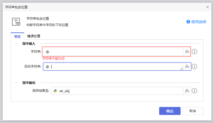This screenshot has height=123, width=214.
Task: Click the 字符串包含位置 command icon
Action: pos(16,22)
